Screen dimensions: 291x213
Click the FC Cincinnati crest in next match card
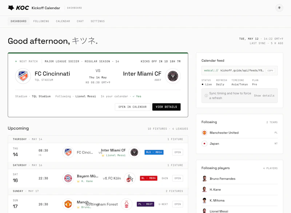click(23, 76)
